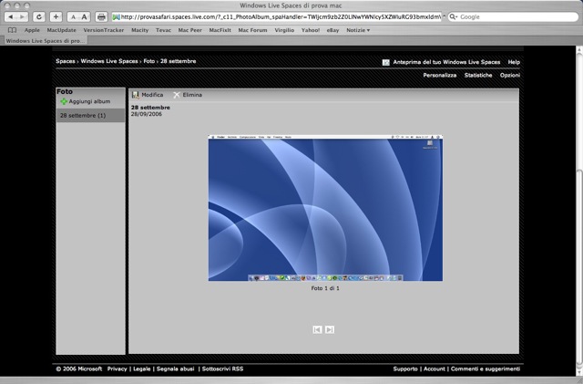Open the Apple bookmark

pyautogui.click(x=32, y=30)
